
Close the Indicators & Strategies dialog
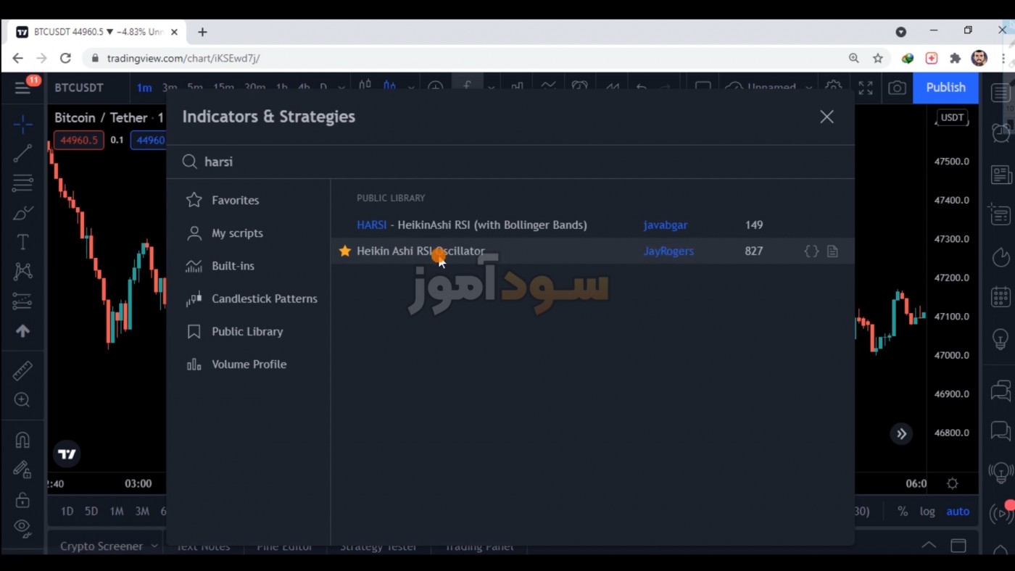pos(826,117)
